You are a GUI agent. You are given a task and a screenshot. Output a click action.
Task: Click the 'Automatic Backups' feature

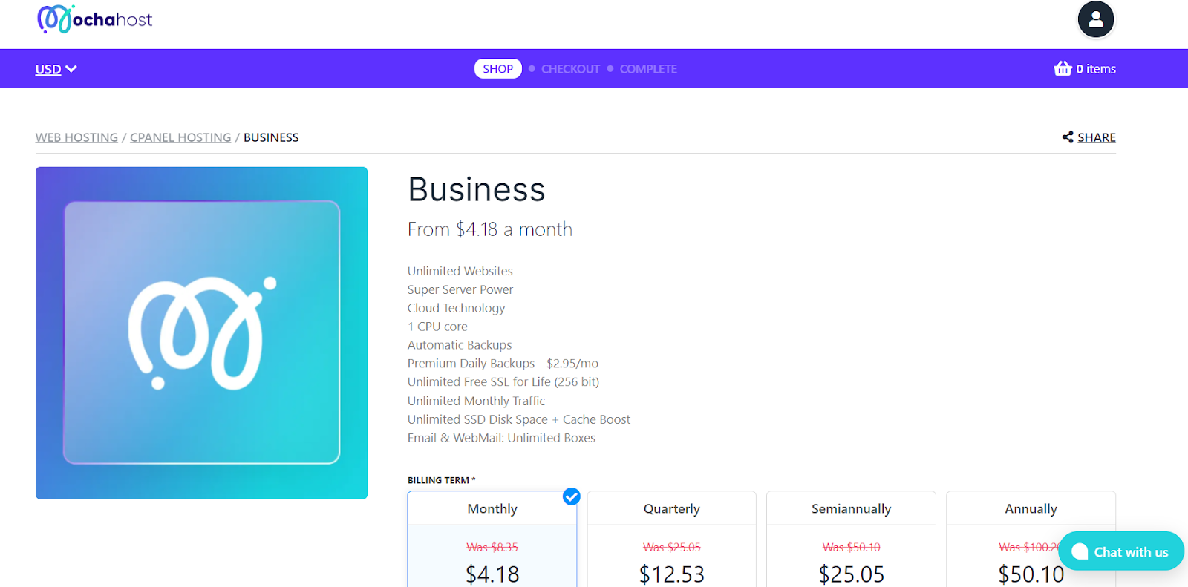(x=460, y=345)
